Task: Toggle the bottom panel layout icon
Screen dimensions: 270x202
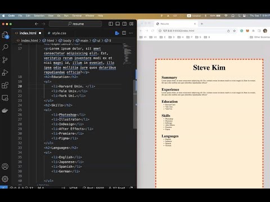Action: (x=118, y=24)
